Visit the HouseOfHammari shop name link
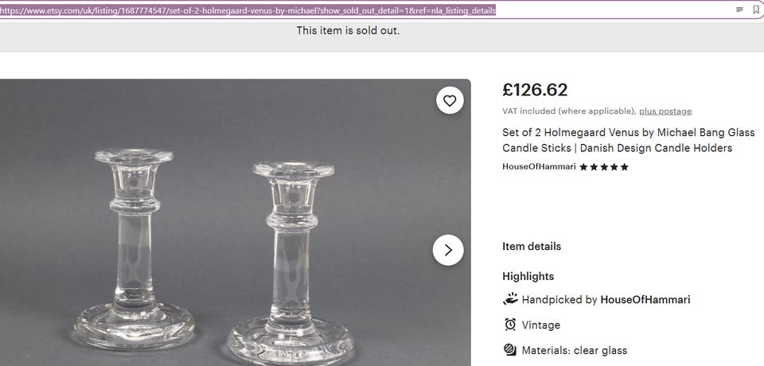The image size is (764, 366). click(539, 167)
